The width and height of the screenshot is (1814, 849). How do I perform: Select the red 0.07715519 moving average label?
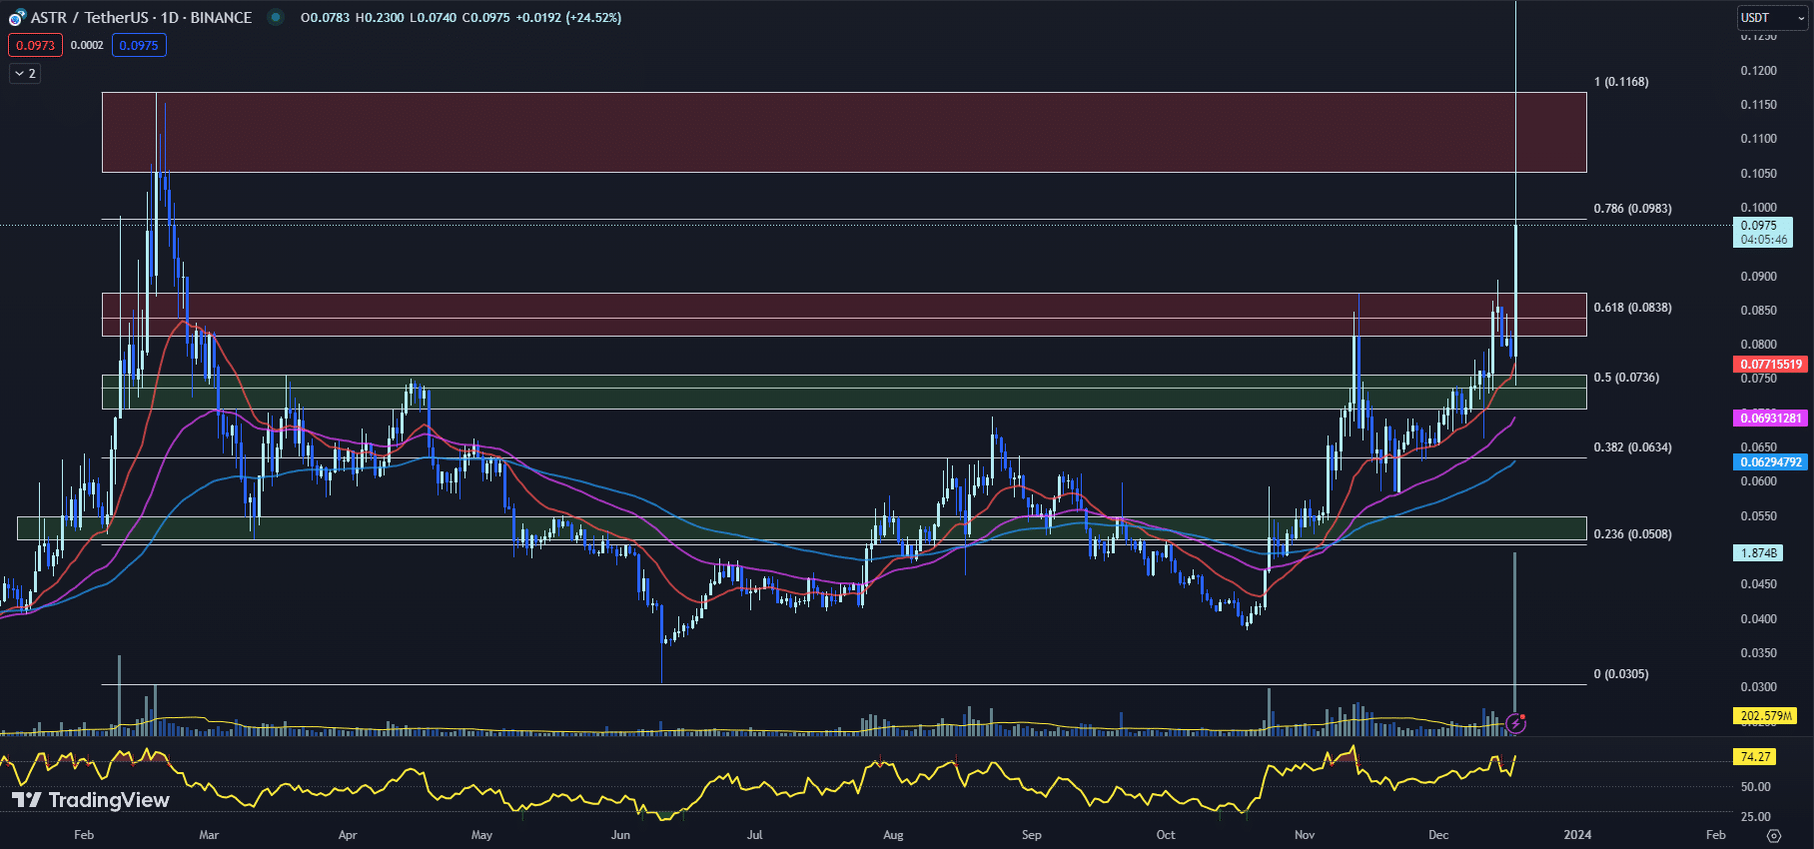click(1770, 365)
